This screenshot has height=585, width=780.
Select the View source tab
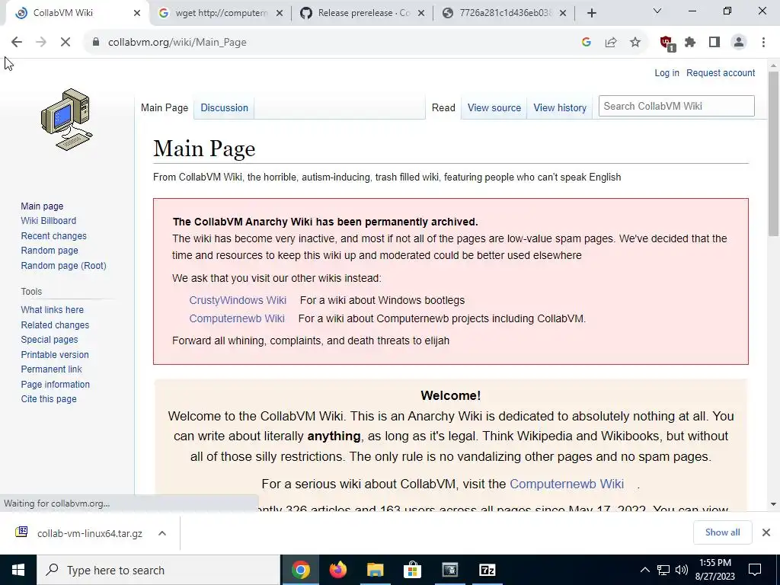pyautogui.click(x=494, y=107)
